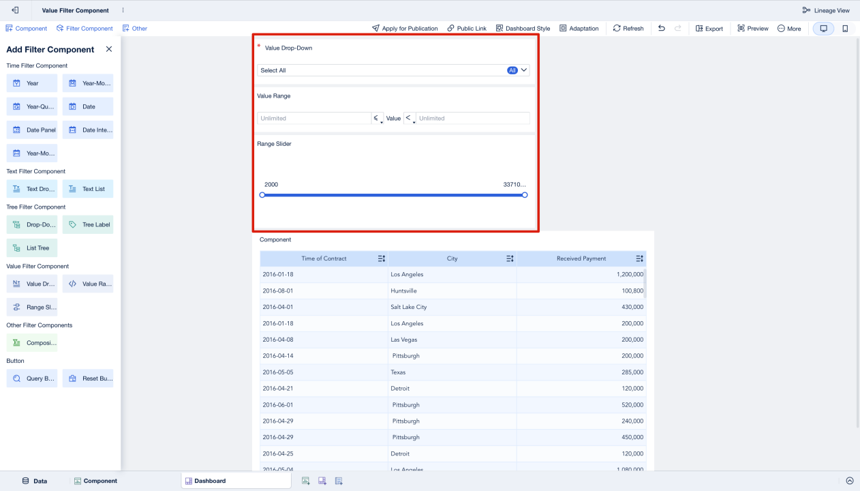Open sort menu on Received Payment column
Screen dimensions: 860x491
pos(639,258)
